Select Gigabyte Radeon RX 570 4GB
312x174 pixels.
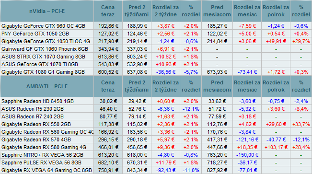[x=36, y=139]
